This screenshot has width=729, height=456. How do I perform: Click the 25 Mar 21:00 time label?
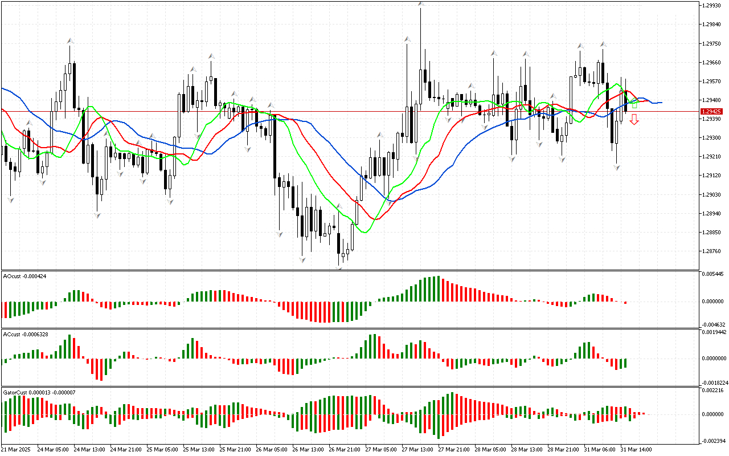pyautogui.click(x=235, y=449)
